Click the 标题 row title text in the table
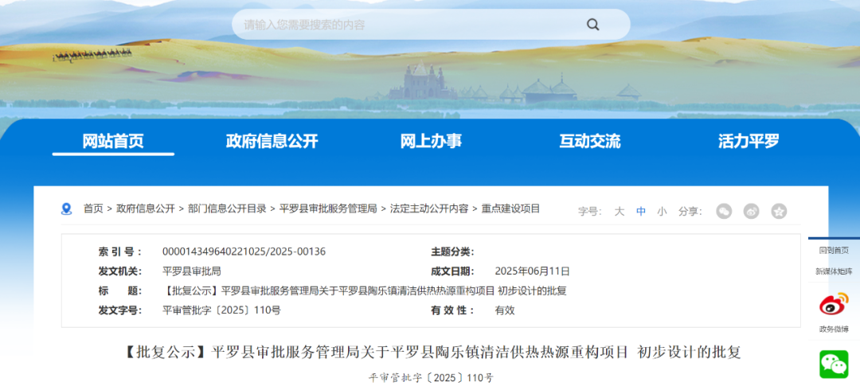The height and width of the screenshot is (386, 860). [365, 291]
